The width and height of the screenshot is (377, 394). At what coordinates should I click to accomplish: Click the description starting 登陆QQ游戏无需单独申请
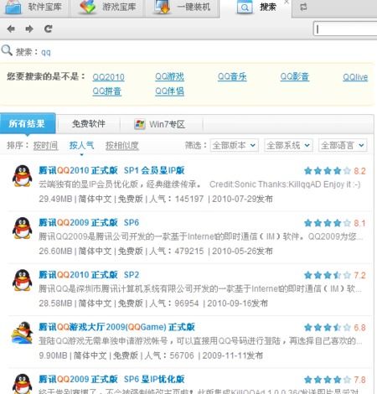pyautogui.click(x=200, y=341)
